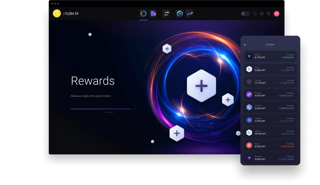The height and width of the screenshot is (185, 320).
Task: Go back using Staking panel arrow
Action: point(245,45)
